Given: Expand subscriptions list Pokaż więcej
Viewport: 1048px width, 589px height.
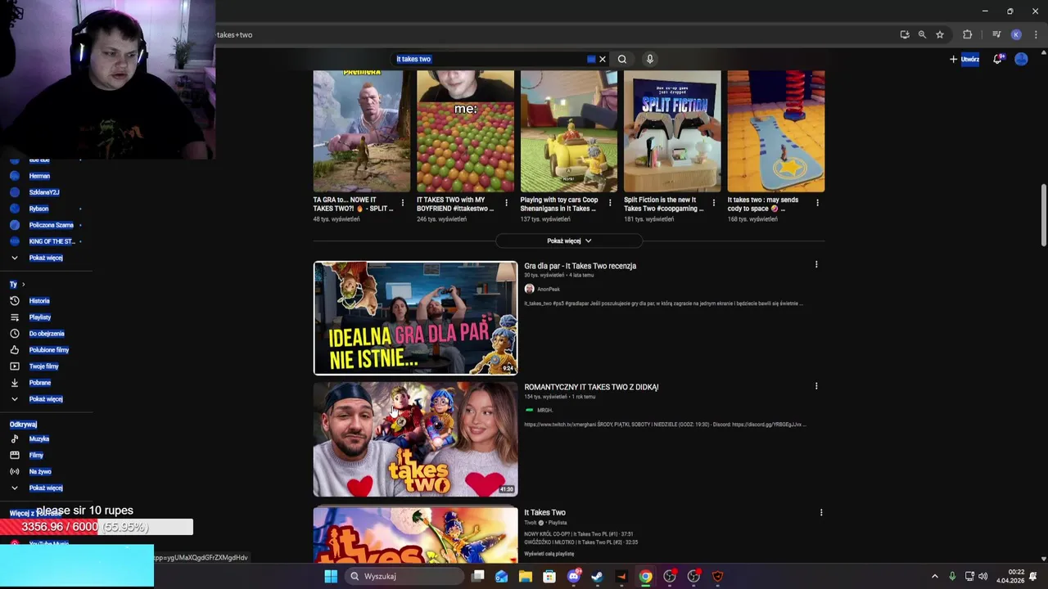Looking at the screenshot, I should tap(46, 258).
